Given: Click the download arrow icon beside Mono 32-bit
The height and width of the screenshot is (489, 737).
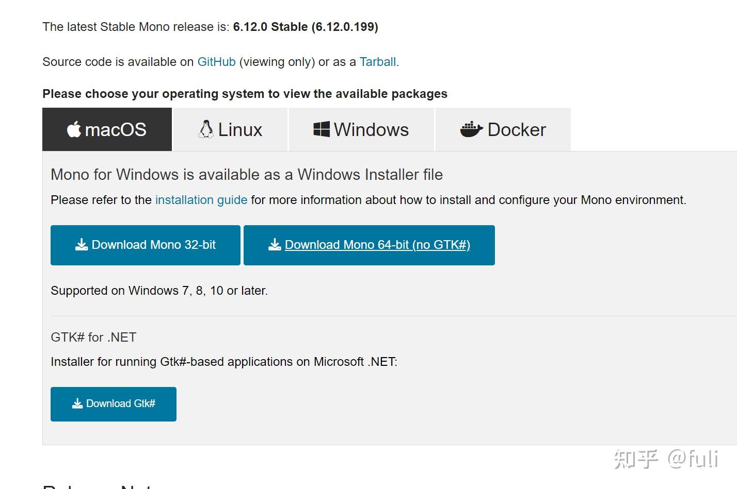Looking at the screenshot, I should point(82,245).
